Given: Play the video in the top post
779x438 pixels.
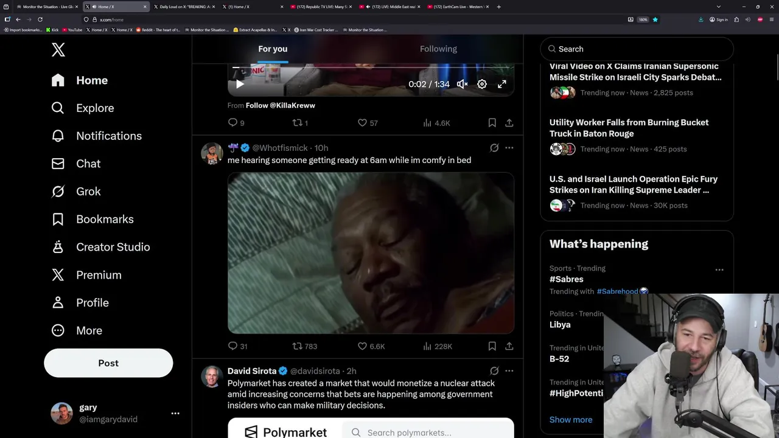Looking at the screenshot, I should pyautogui.click(x=240, y=84).
